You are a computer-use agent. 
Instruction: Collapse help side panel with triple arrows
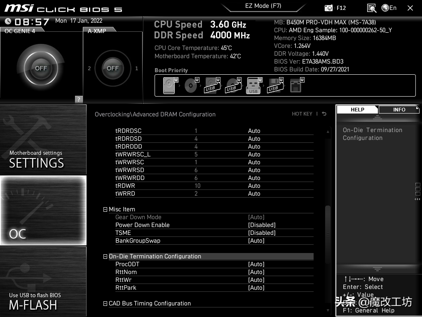417,199
